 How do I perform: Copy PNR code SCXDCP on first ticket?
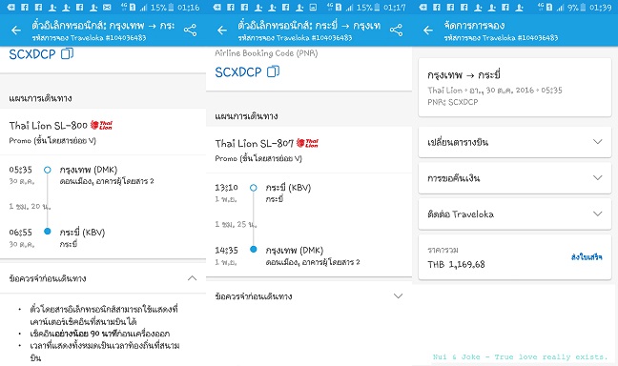coord(67,53)
